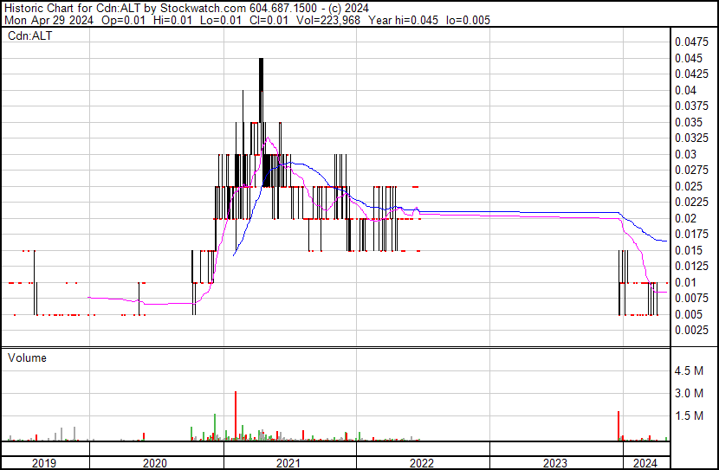Select the 4.5 M volume axis label
The image size is (719, 470).
pos(689,371)
